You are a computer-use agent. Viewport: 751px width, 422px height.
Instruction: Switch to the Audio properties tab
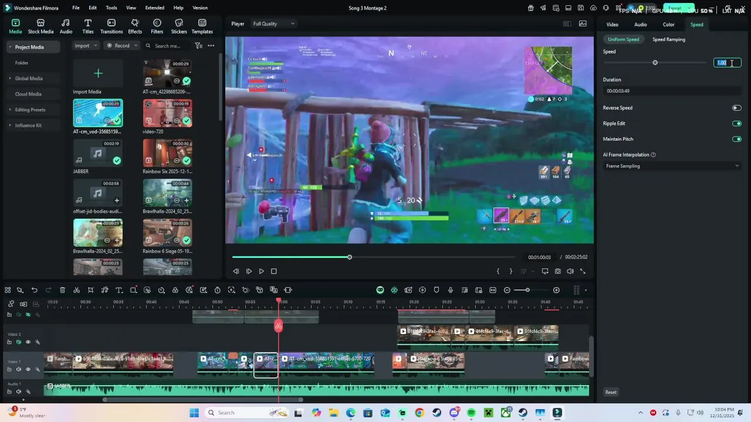641,25
